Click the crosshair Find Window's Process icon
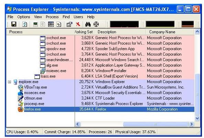Viewport: 204px width, 138px height. 96,24
